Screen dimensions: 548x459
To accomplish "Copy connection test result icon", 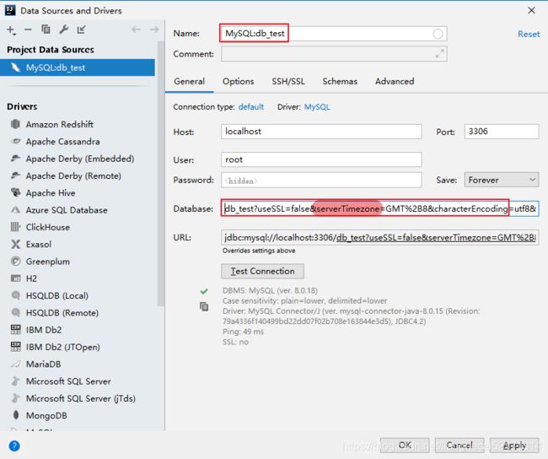I will (x=204, y=306).
